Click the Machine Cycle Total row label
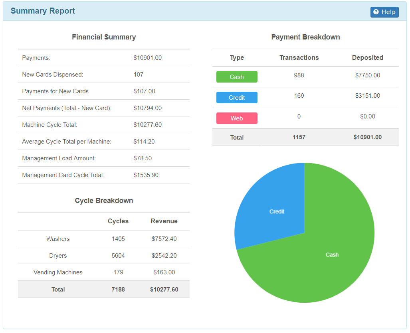The image size is (410, 333). tap(50, 125)
